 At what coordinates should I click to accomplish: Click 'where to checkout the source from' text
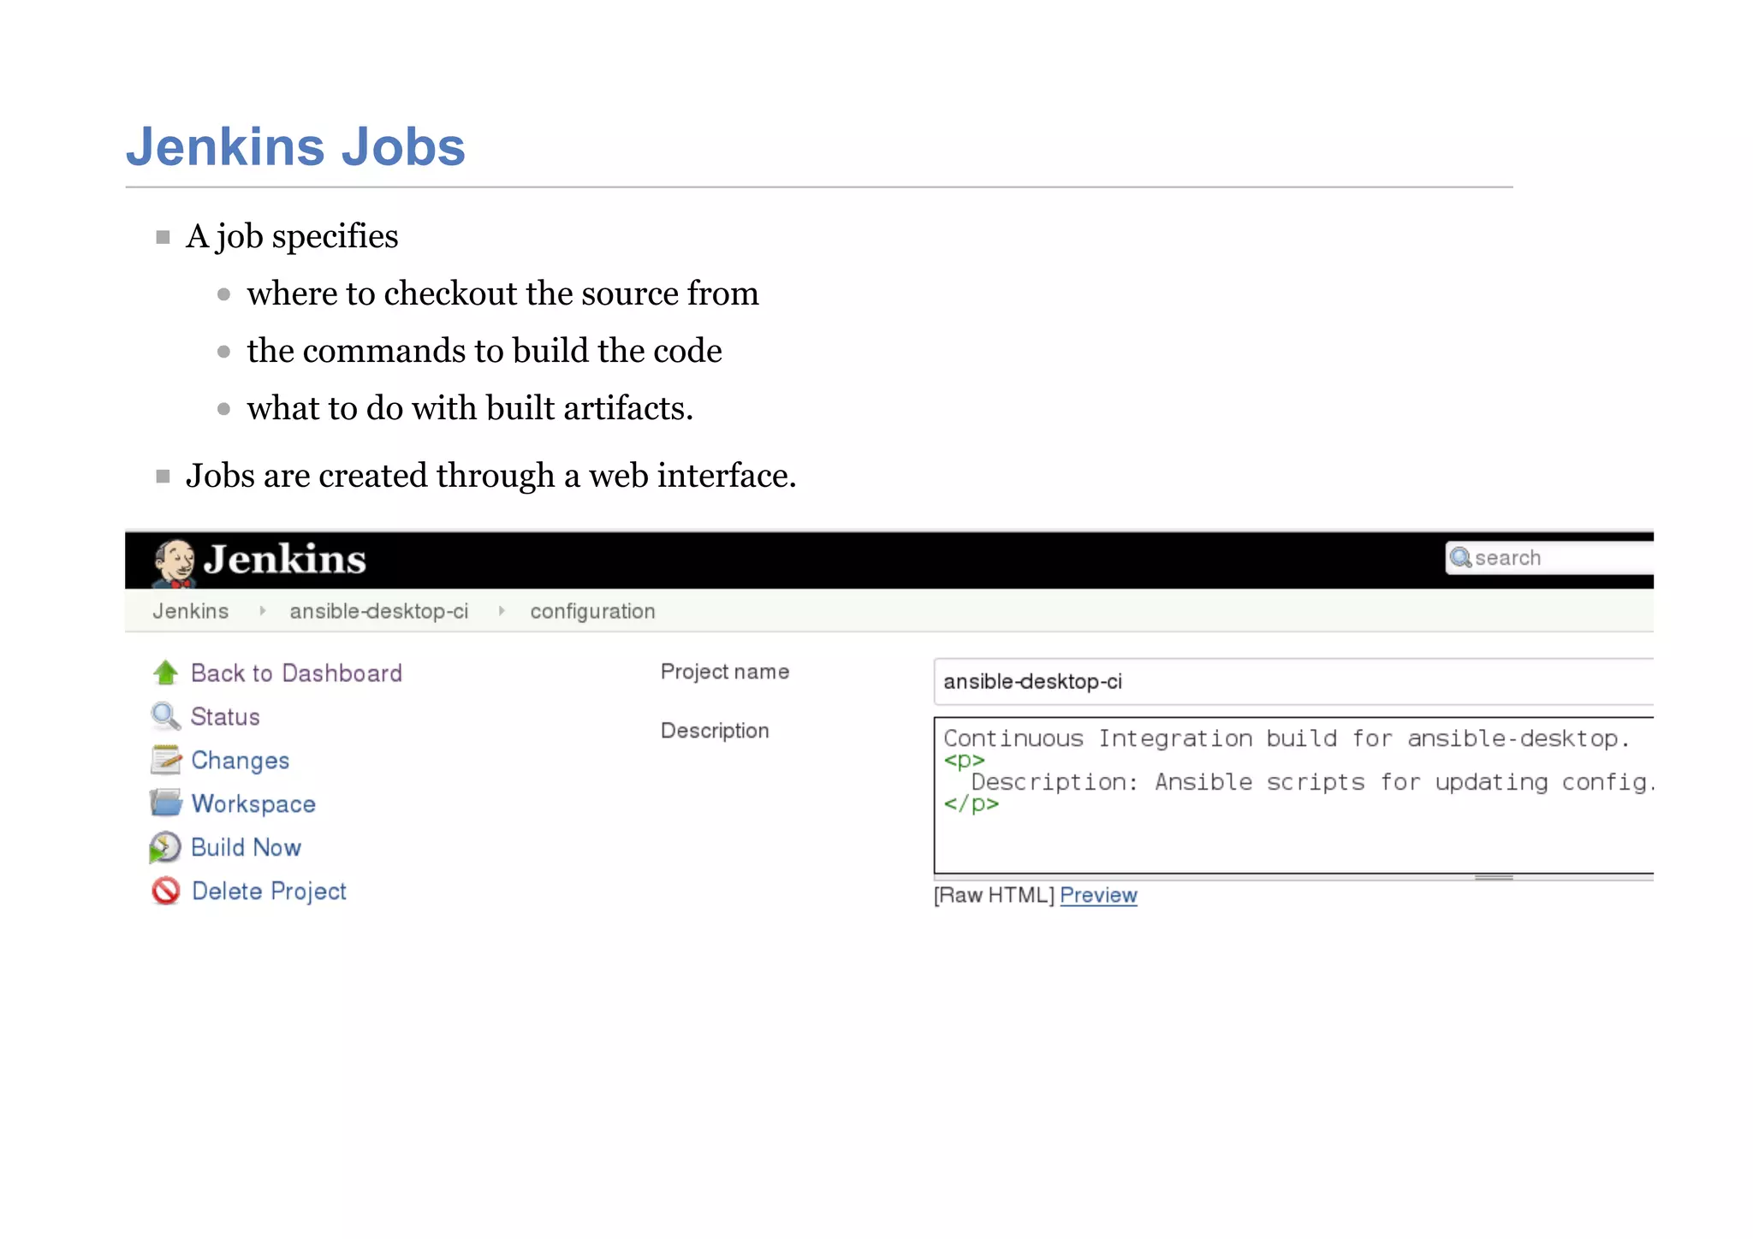[x=502, y=293]
